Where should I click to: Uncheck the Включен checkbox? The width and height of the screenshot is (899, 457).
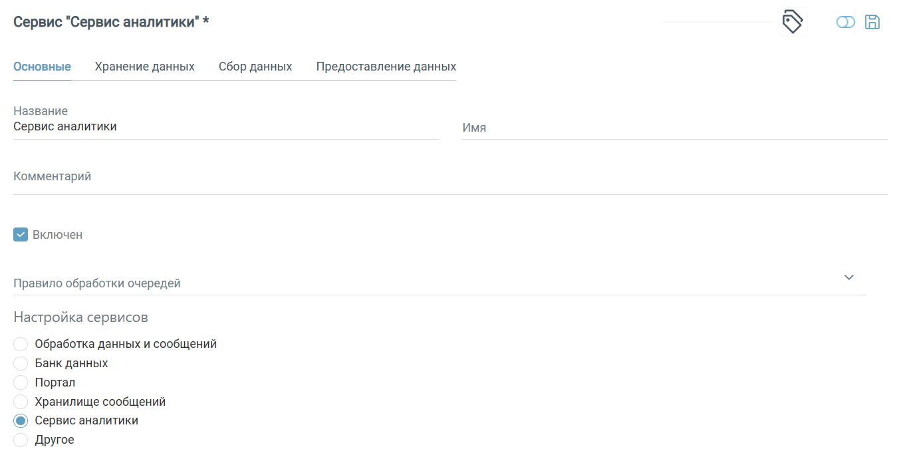click(x=20, y=234)
